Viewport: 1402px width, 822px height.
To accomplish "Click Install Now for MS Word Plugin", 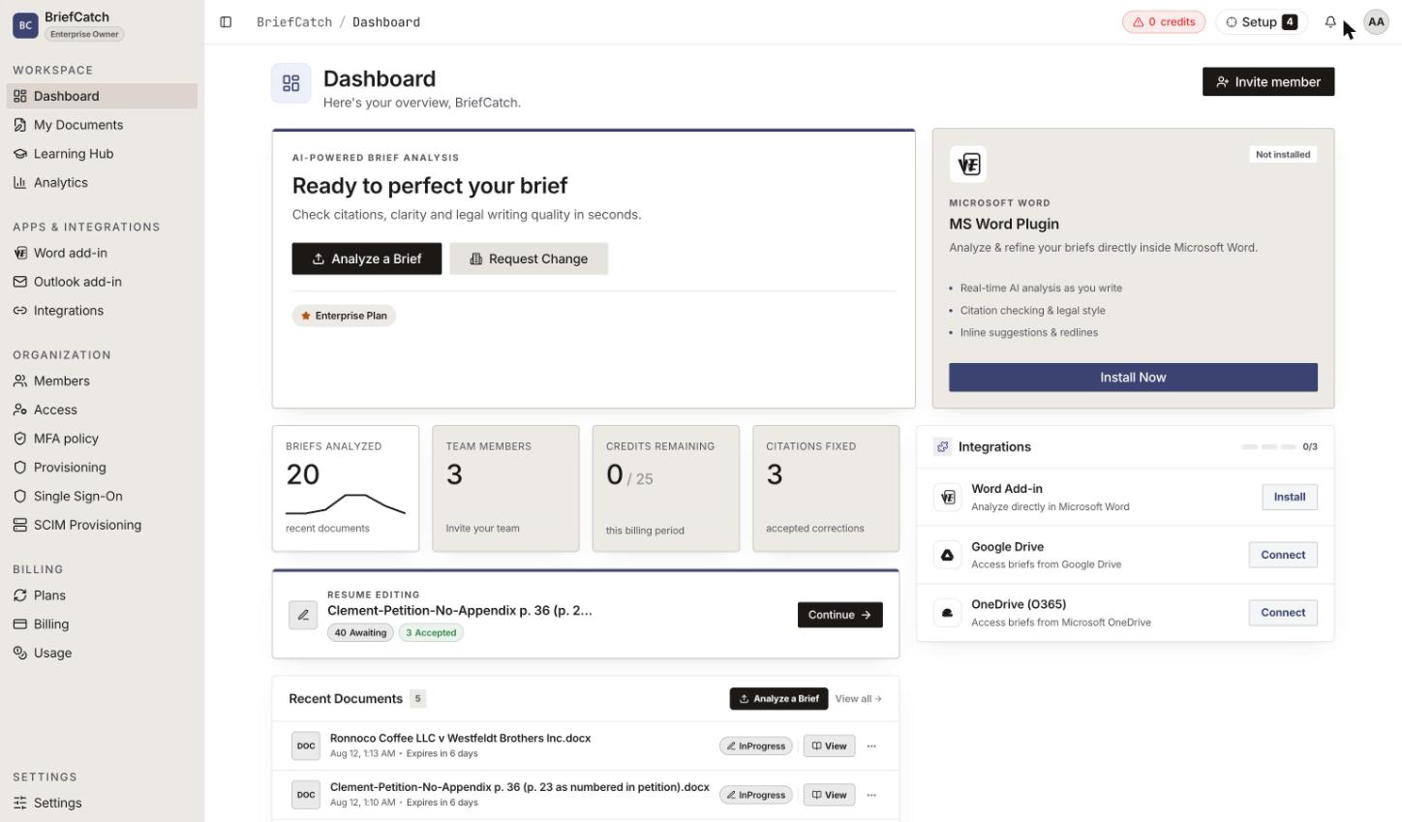I will coord(1133,378).
